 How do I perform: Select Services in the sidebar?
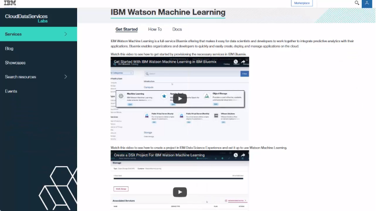coord(39,34)
